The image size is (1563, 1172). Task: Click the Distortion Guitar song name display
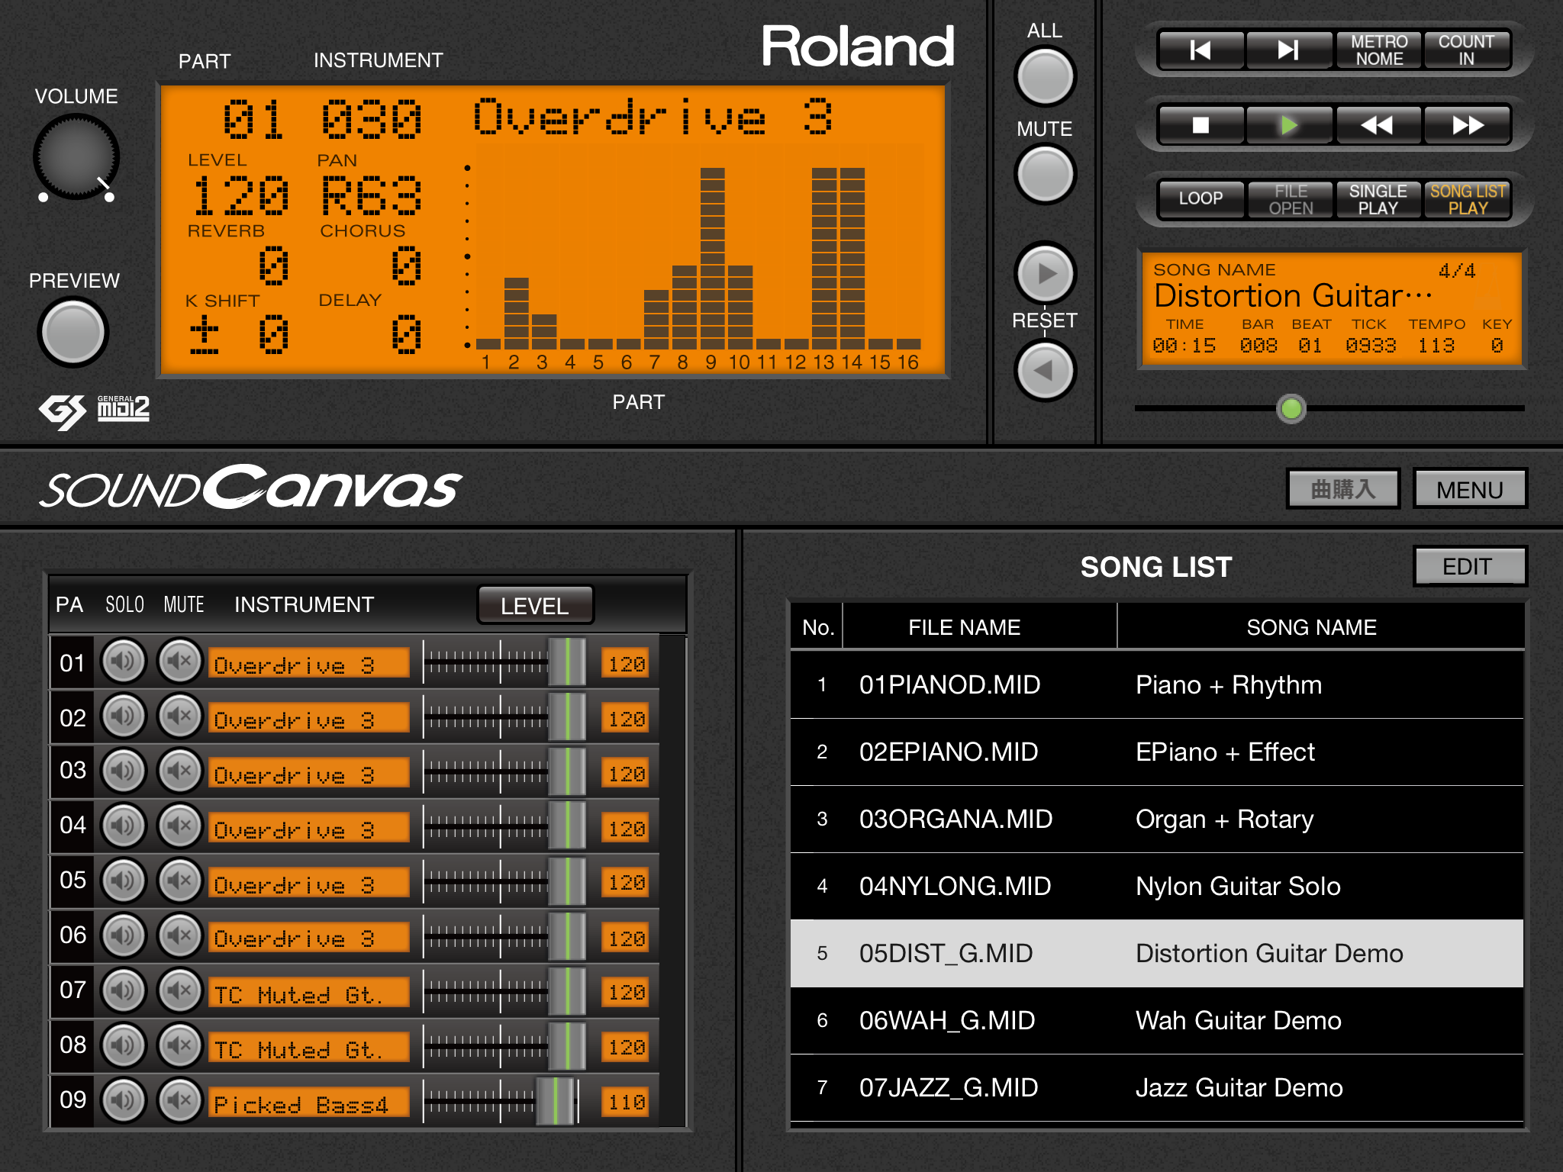pyautogui.click(x=1293, y=296)
